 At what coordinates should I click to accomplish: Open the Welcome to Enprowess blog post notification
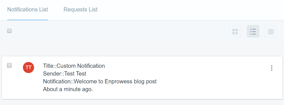coord(100,81)
